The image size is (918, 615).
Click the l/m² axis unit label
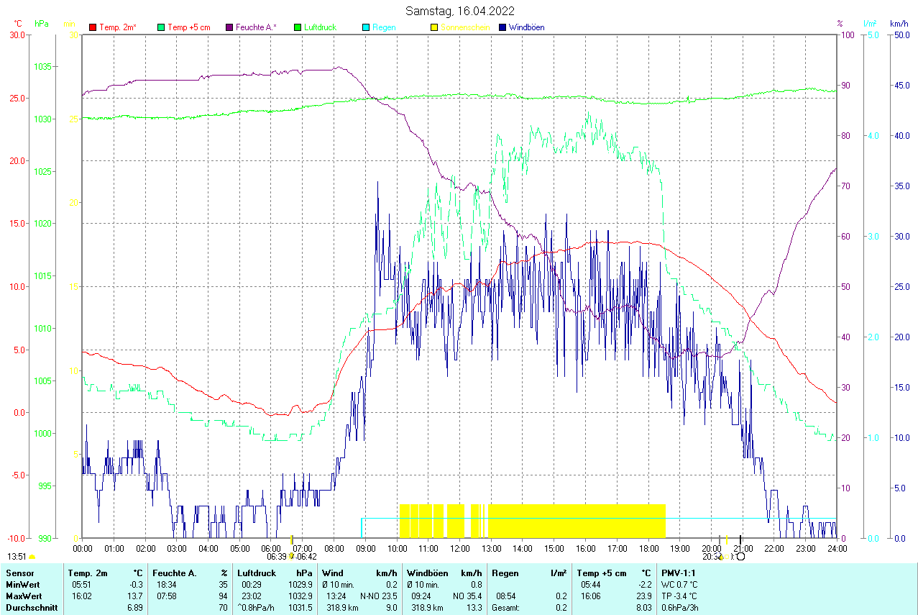tap(871, 24)
